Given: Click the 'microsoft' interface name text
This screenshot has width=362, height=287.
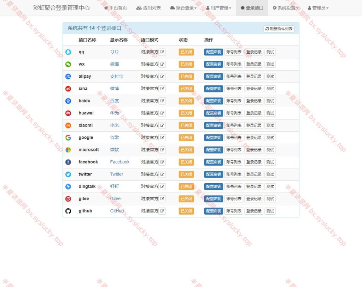Looking at the screenshot, I should point(89,150).
